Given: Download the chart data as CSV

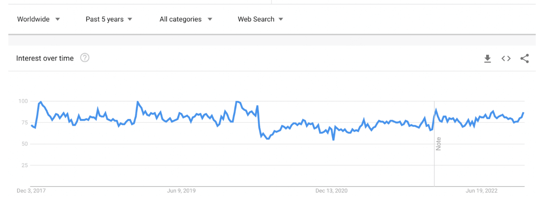Looking at the screenshot, I should pyautogui.click(x=488, y=59).
